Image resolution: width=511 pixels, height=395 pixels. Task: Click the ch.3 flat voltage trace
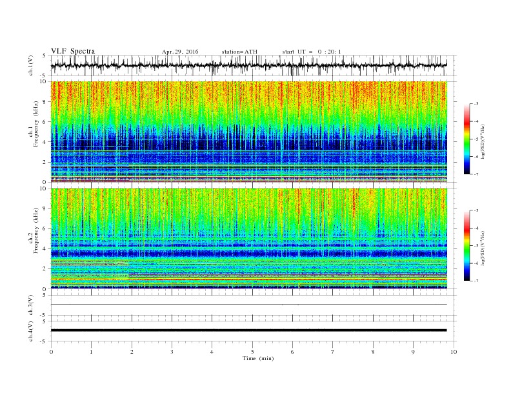(248, 305)
